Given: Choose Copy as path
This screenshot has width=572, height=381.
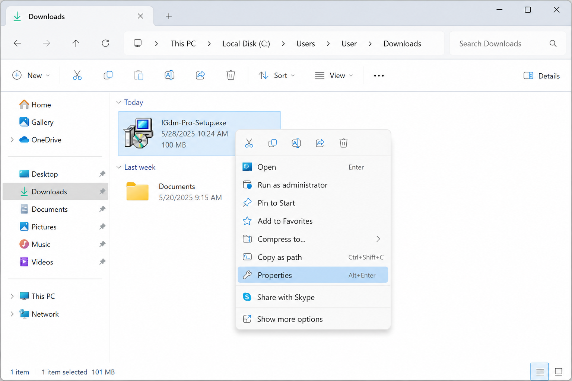Looking at the screenshot, I should [x=313, y=257].
